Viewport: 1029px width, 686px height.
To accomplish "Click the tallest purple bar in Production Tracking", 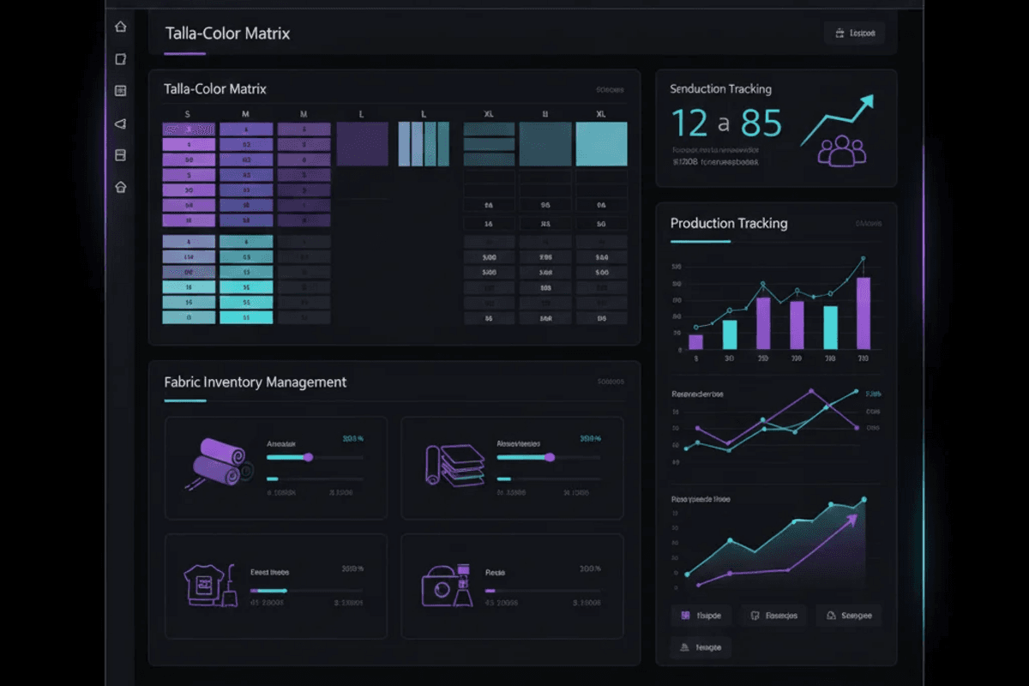I will click(863, 312).
